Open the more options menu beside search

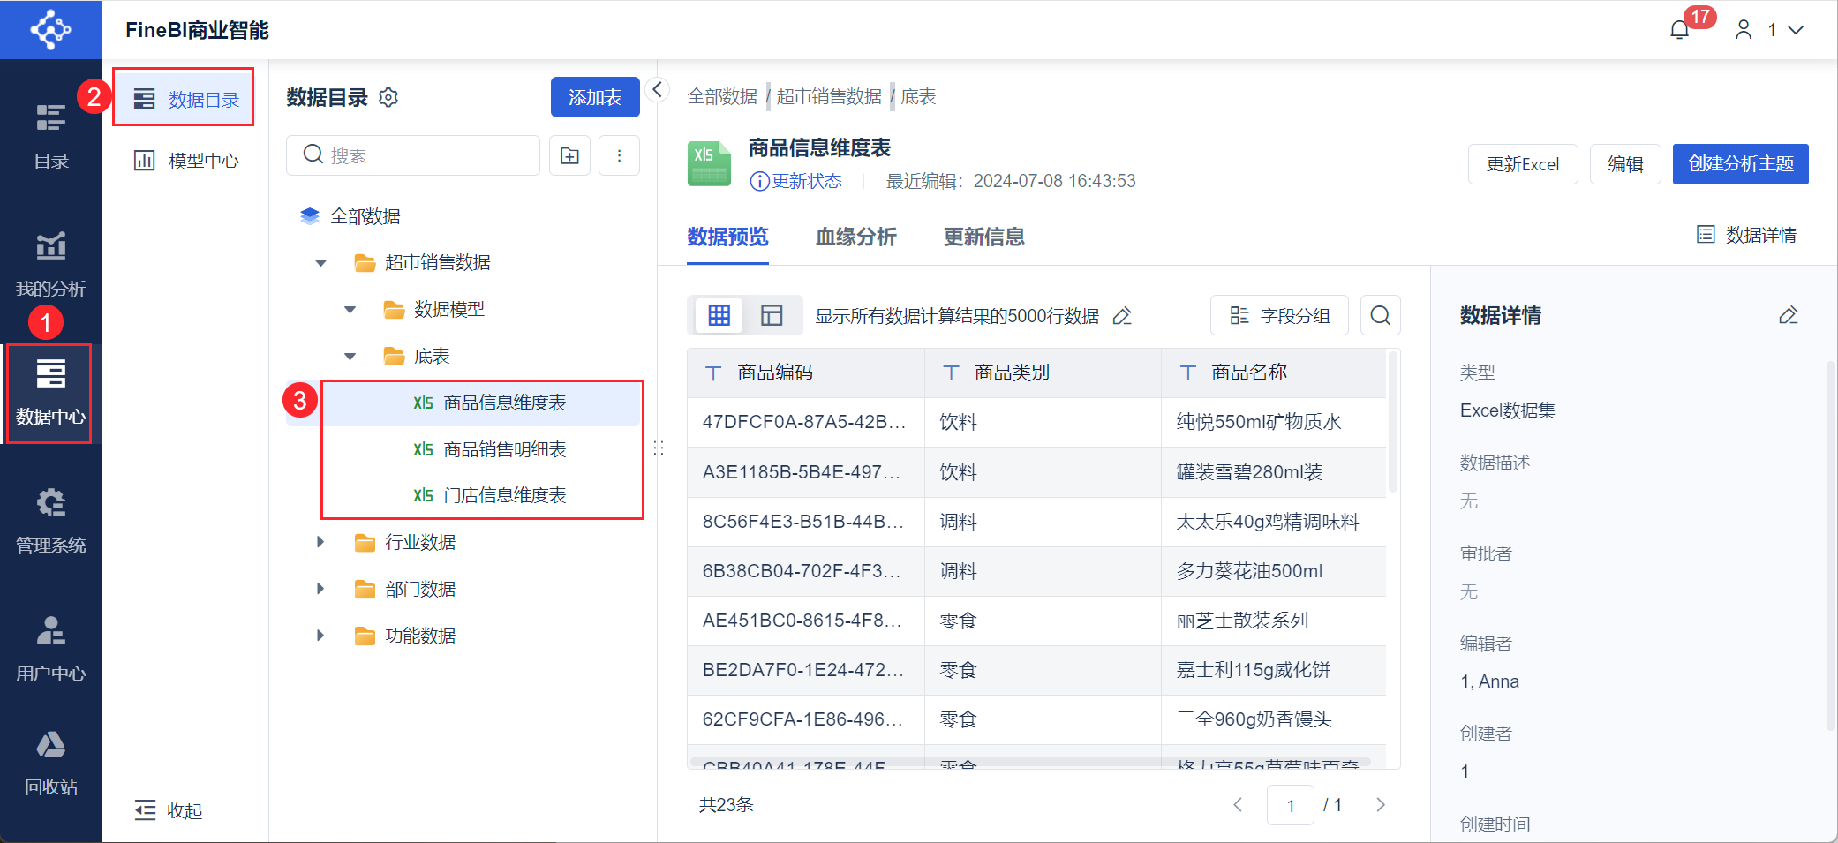pos(620,155)
